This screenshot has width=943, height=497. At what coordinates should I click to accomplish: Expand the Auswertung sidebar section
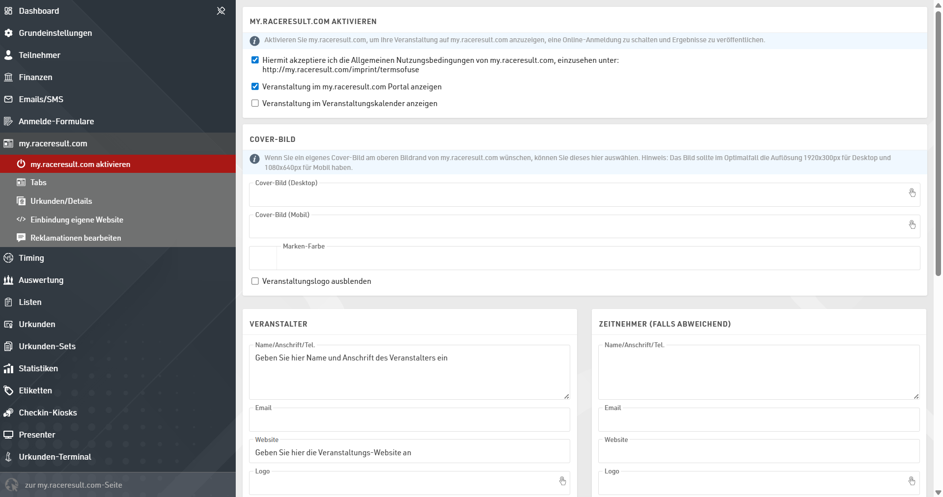[41, 280]
